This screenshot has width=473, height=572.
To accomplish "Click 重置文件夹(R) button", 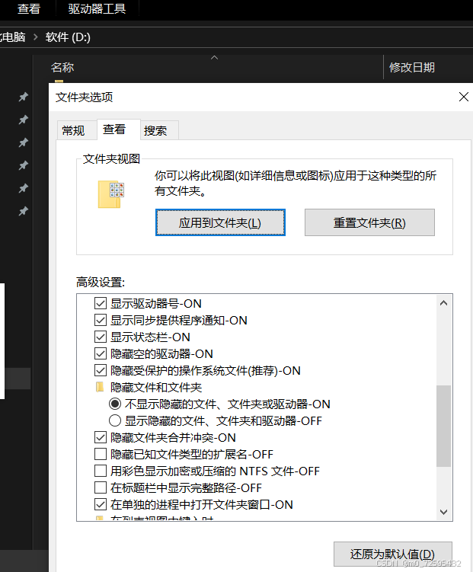I will point(370,222).
